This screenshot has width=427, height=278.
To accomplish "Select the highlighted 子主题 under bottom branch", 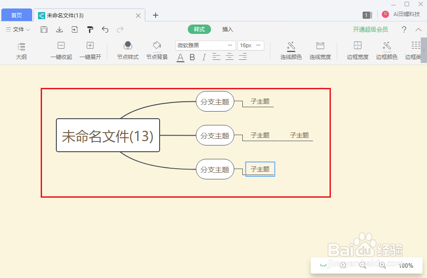I will (260, 169).
